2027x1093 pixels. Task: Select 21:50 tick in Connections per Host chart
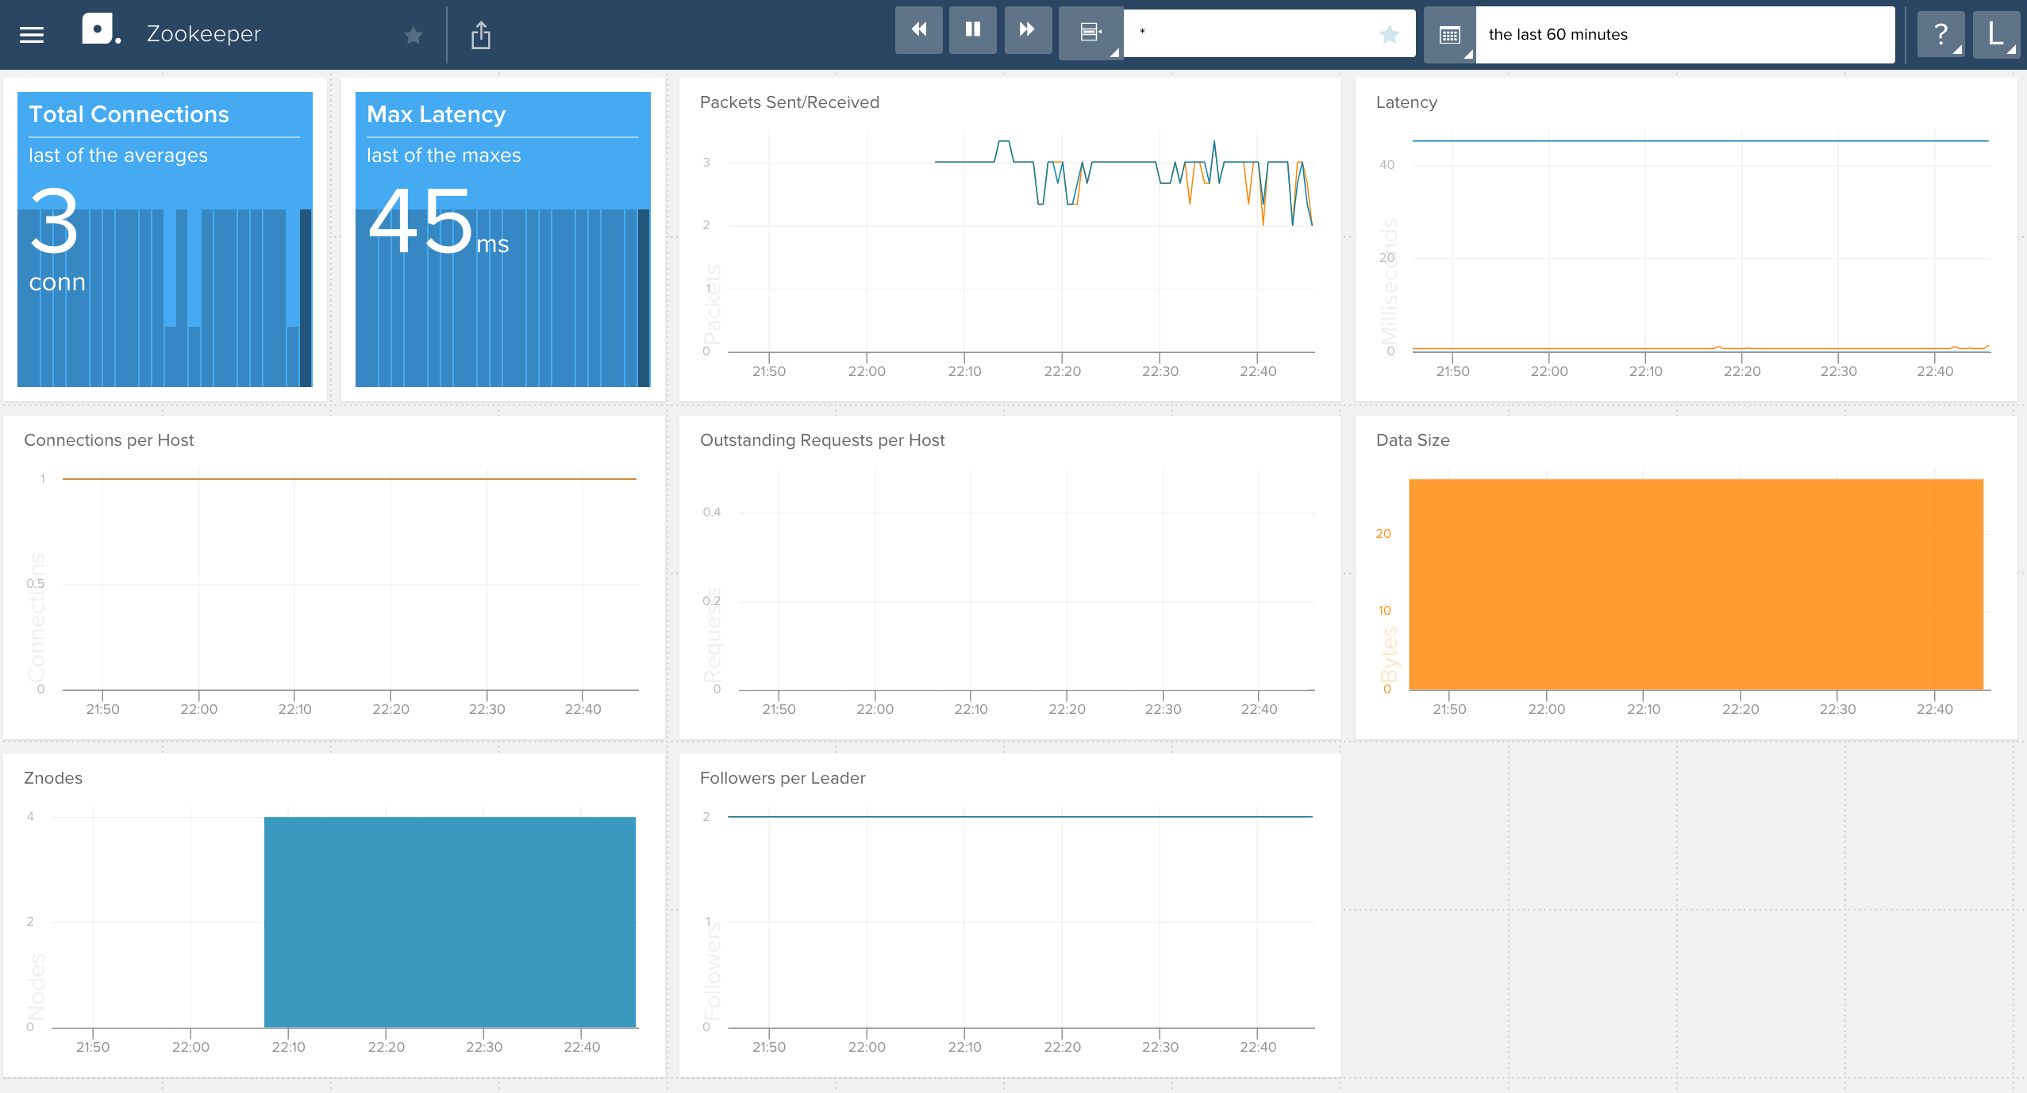point(102,709)
